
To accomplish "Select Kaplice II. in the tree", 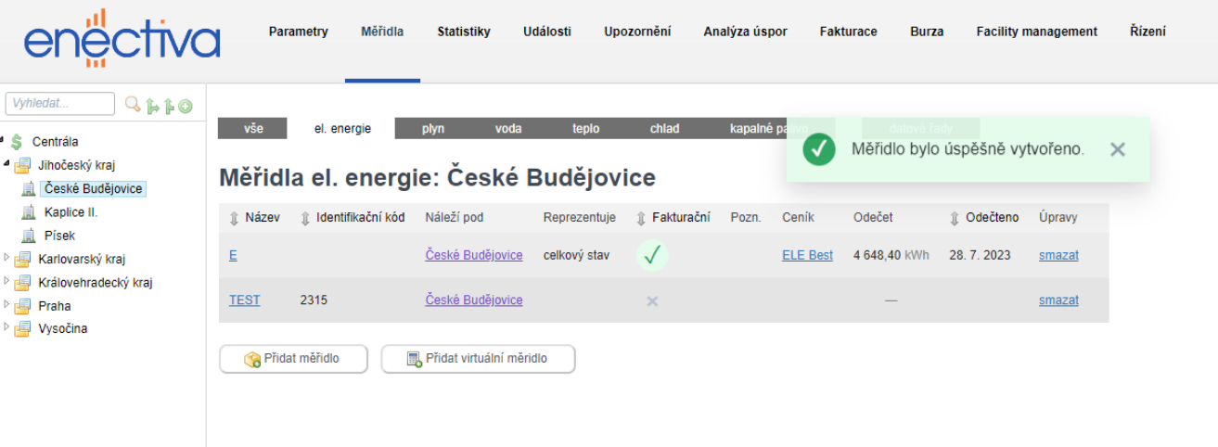I will tap(71, 212).
